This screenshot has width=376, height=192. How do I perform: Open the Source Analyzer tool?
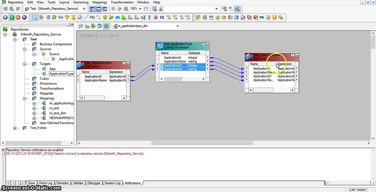[x=81, y=26]
